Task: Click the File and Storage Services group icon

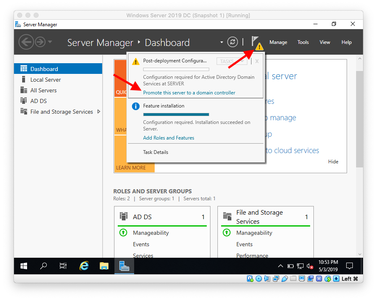Action: pyautogui.click(x=228, y=215)
